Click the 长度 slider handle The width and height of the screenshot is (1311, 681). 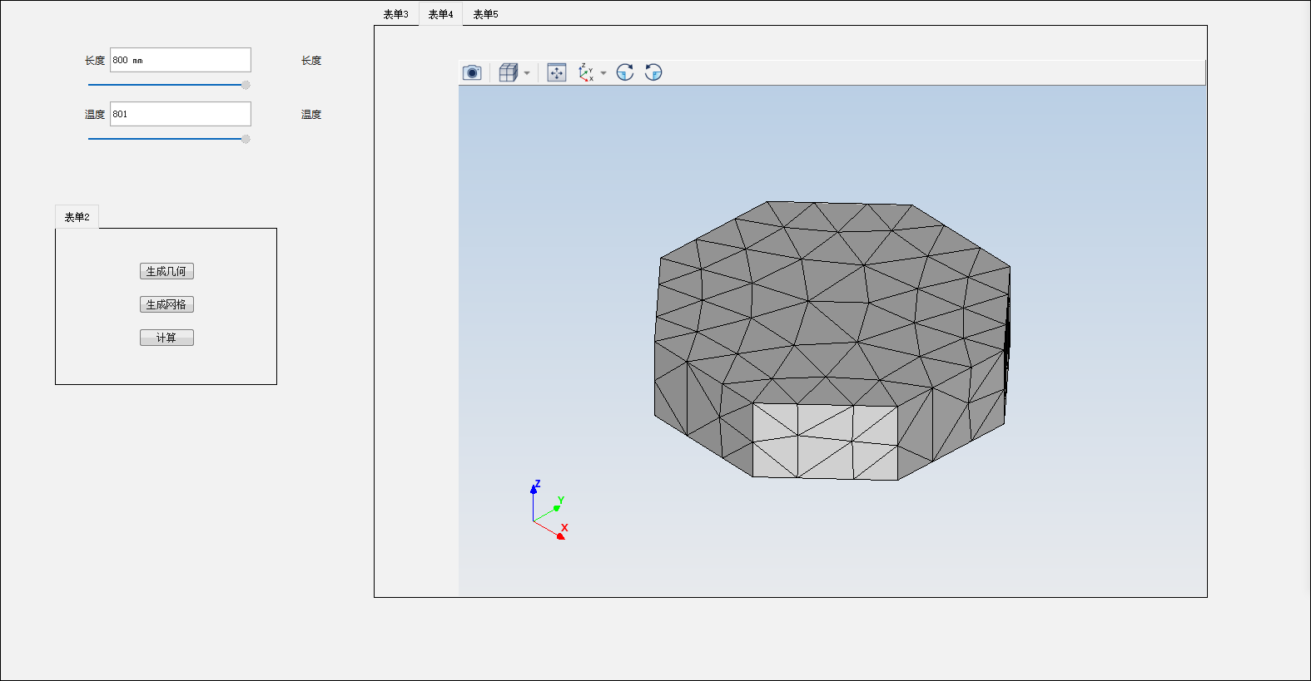[x=246, y=85]
